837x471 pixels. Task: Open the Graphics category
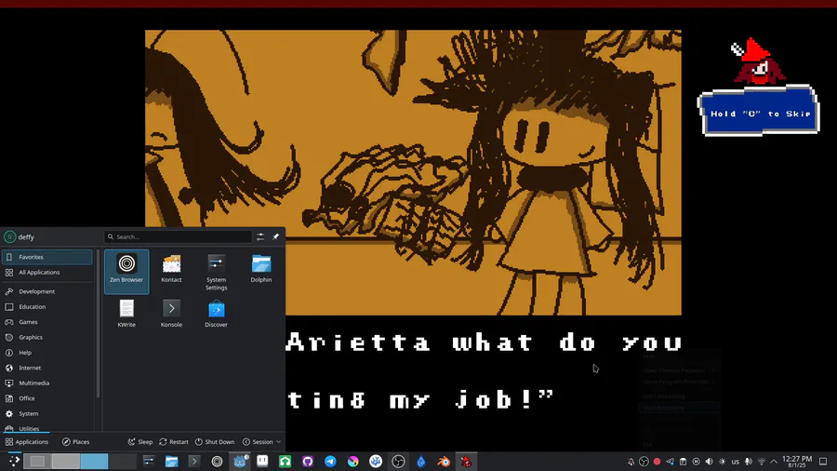point(47,338)
